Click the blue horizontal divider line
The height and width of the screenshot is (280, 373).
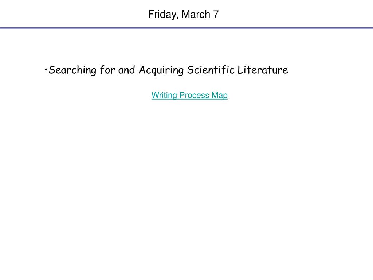pos(186,28)
